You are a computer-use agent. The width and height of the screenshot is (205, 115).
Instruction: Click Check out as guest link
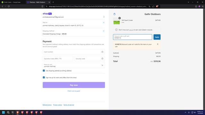(74, 91)
